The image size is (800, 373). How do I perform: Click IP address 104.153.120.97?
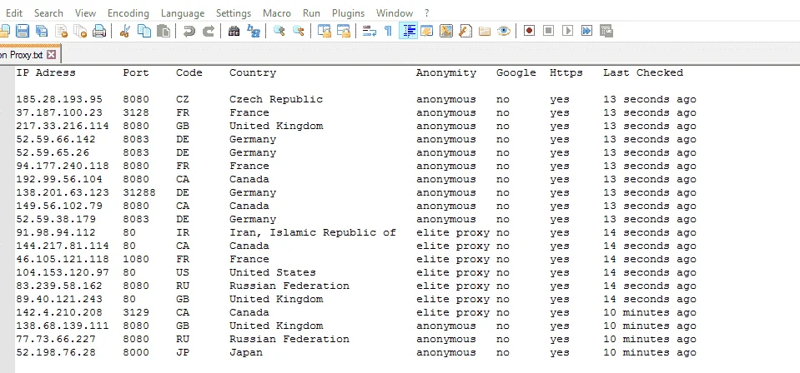coord(63,272)
